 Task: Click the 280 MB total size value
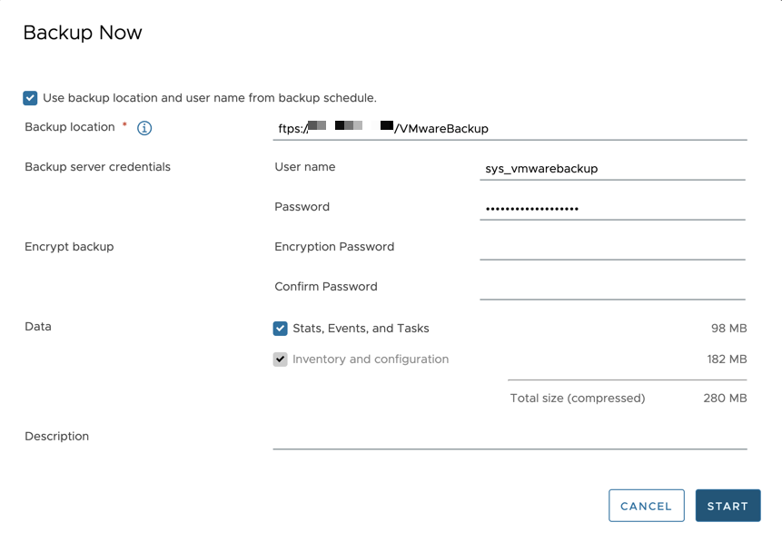pos(725,399)
